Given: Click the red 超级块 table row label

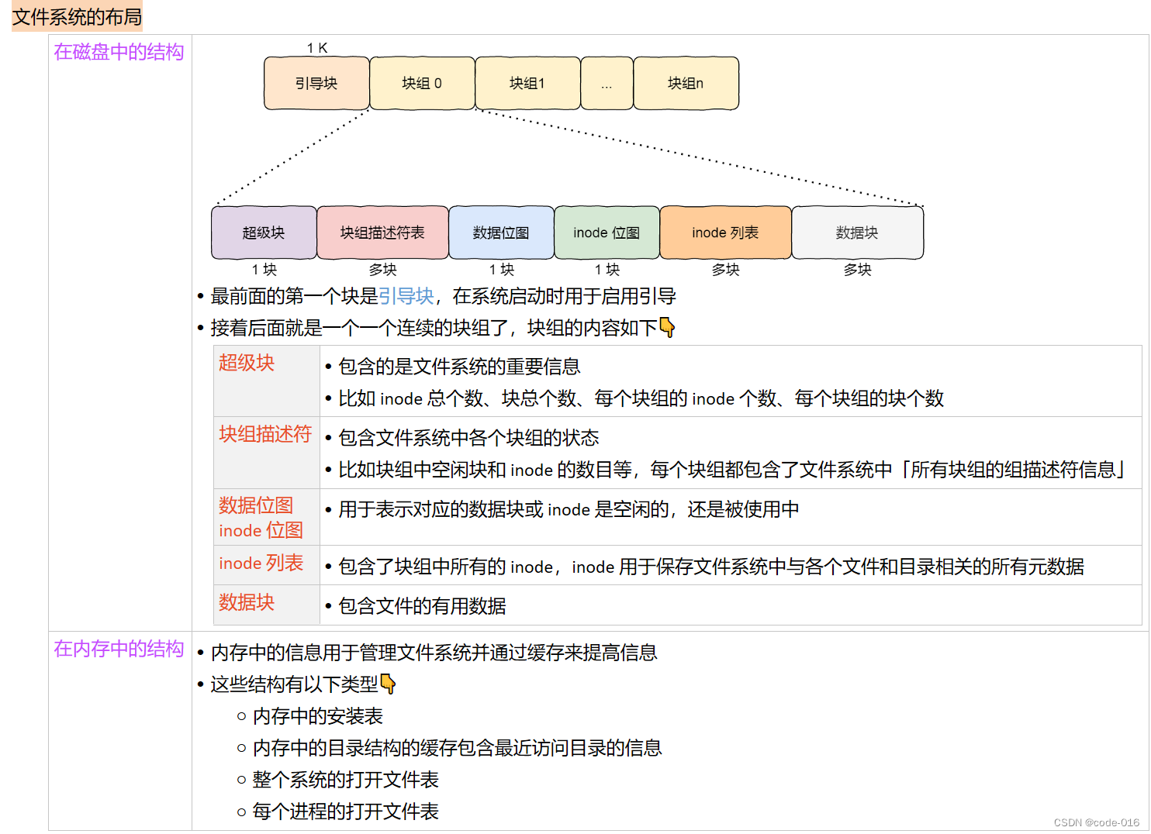Looking at the screenshot, I should coord(247,363).
